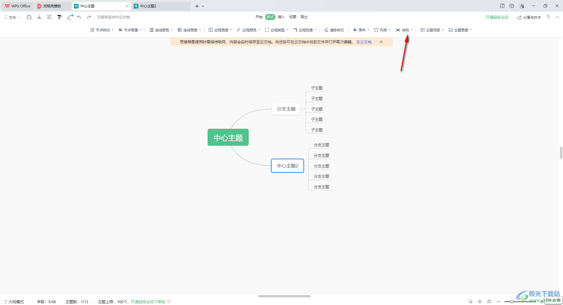Click the cube icon in title bar
The width and height of the screenshot is (563, 305).
pyautogui.click(x=512, y=6)
